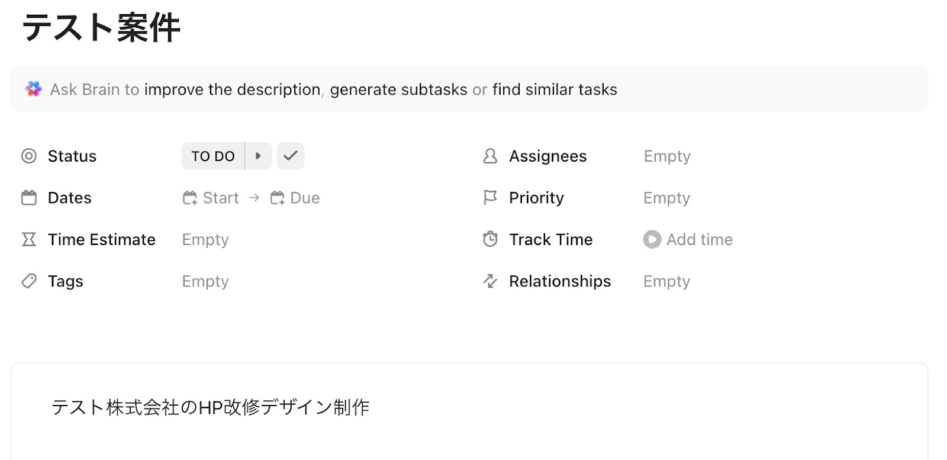Screen dimensions: 947x460
Task: Set the Start date
Action: click(211, 198)
